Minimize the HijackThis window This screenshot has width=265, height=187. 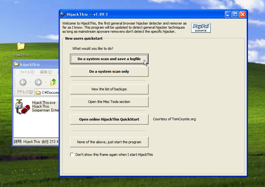pyautogui.click(x=228, y=14)
